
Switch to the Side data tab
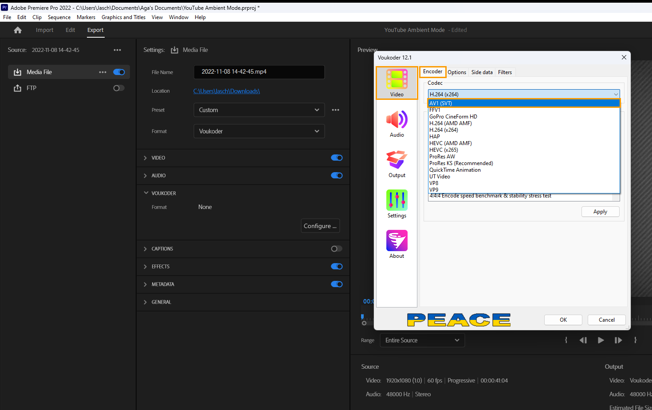482,72
